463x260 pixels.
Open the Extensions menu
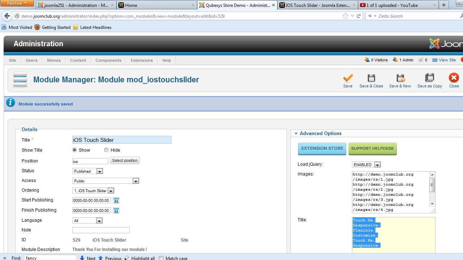142,60
